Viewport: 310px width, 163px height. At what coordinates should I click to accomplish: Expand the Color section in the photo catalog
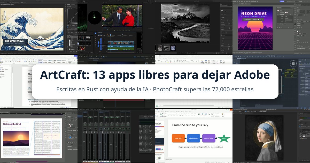[x=223, y=38]
